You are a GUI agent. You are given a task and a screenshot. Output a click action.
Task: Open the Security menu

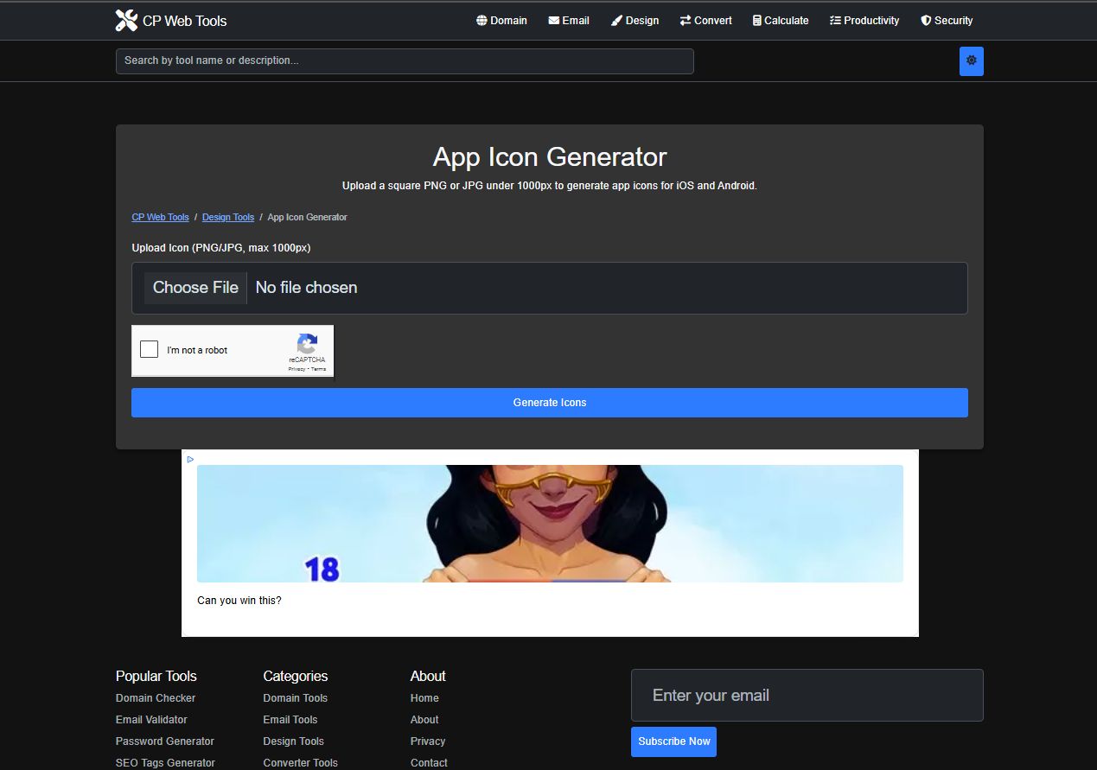point(947,21)
